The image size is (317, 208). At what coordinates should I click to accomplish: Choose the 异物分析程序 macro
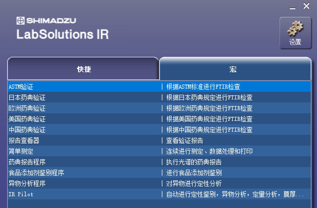[159, 183]
